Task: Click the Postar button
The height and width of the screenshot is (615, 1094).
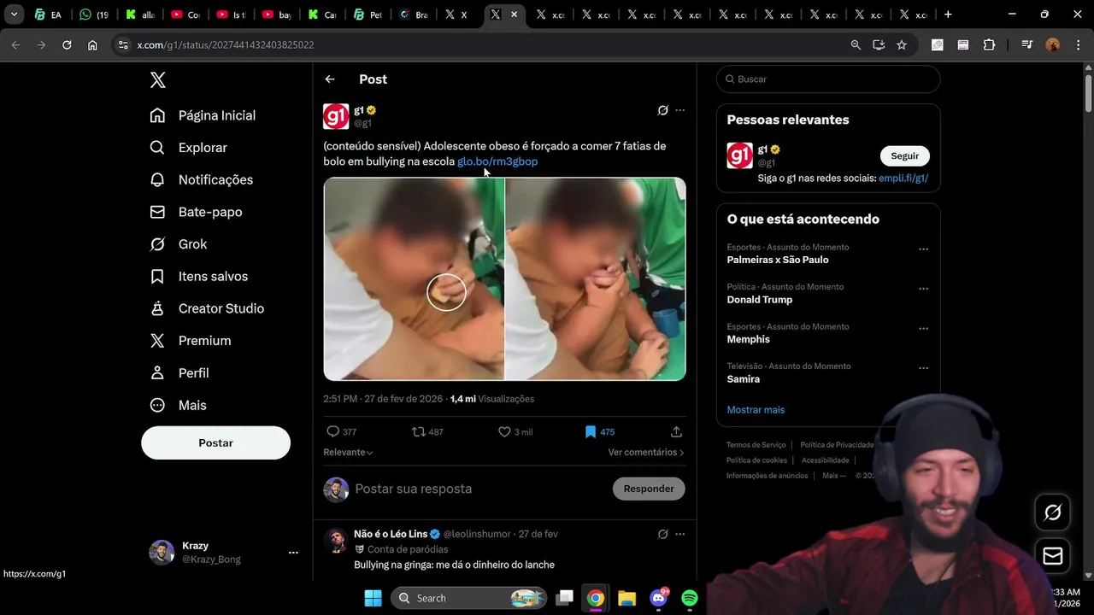Action: coord(215,442)
